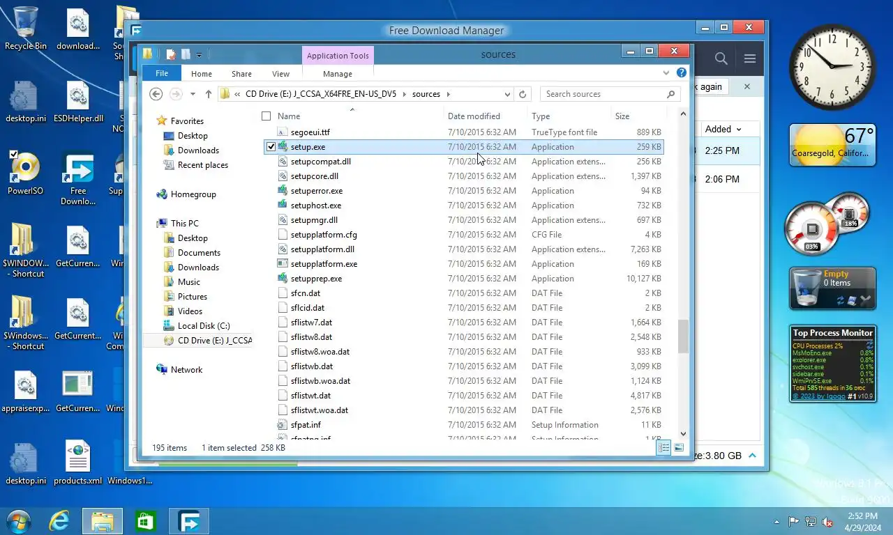The width and height of the screenshot is (893, 535).
Task: Click the Start button on taskbar
Action: pyautogui.click(x=18, y=521)
